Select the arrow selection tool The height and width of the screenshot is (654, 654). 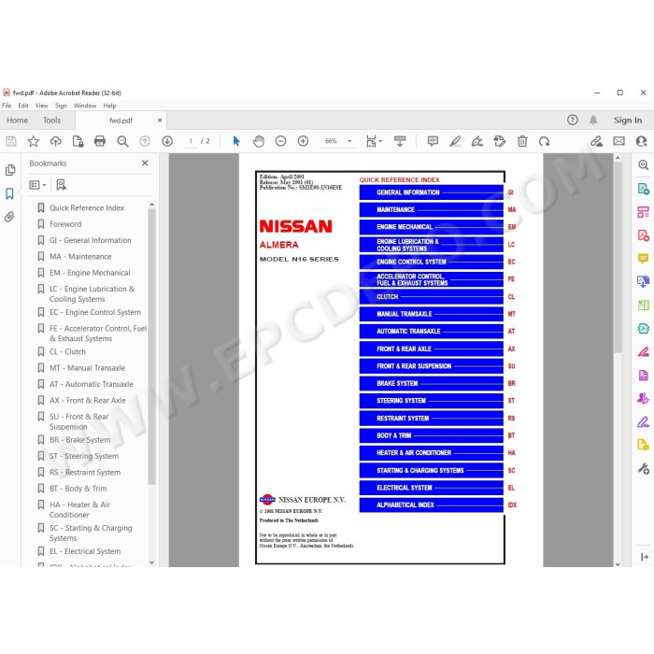[x=236, y=141]
